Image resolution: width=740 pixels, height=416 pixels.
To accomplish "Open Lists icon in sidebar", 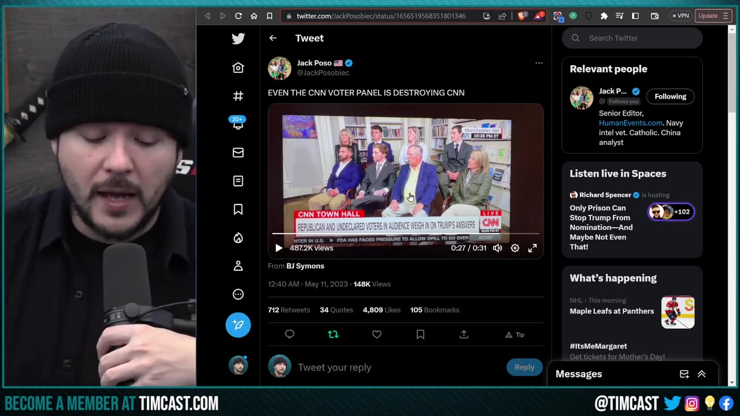I will point(238,181).
